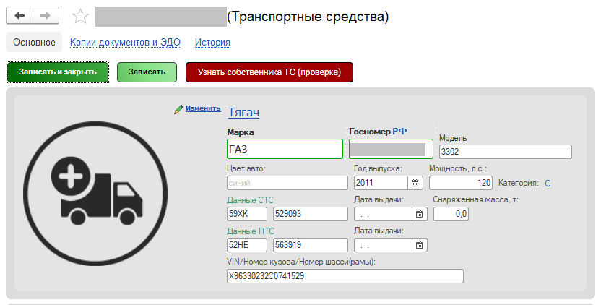
Task: Focus the Модель field with 3302
Action: (505, 152)
